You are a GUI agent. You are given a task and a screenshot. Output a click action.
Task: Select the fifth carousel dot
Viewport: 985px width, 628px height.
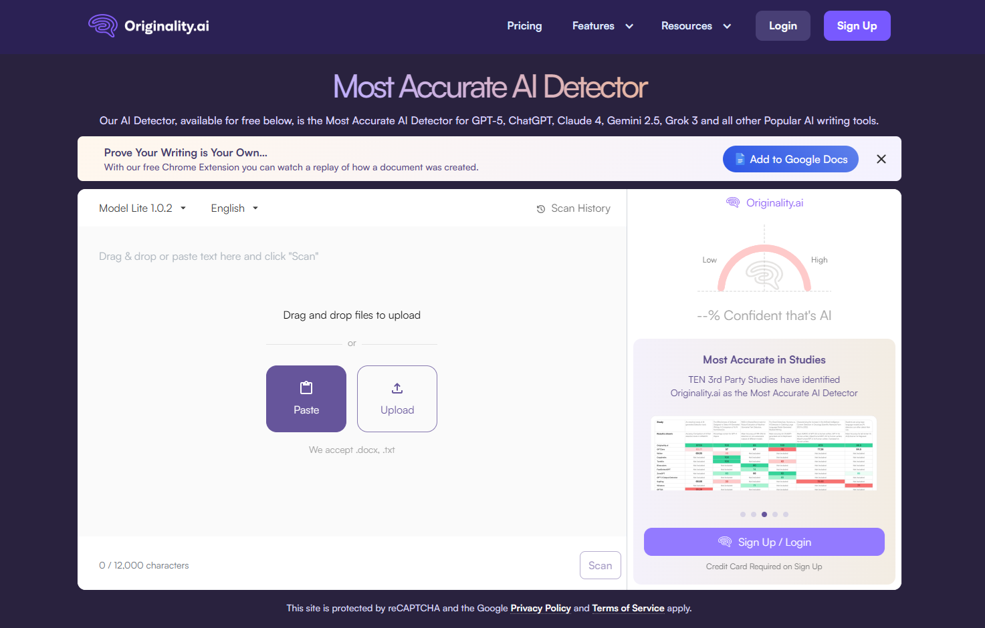click(786, 514)
